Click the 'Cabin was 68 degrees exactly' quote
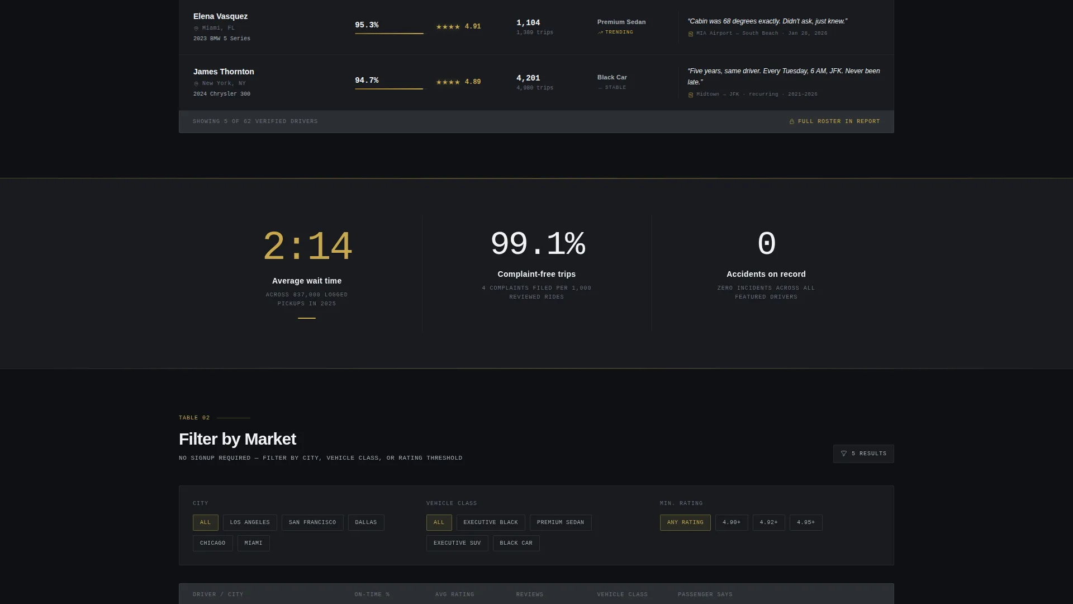Screen dimensions: 1073x604 [767, 21]
